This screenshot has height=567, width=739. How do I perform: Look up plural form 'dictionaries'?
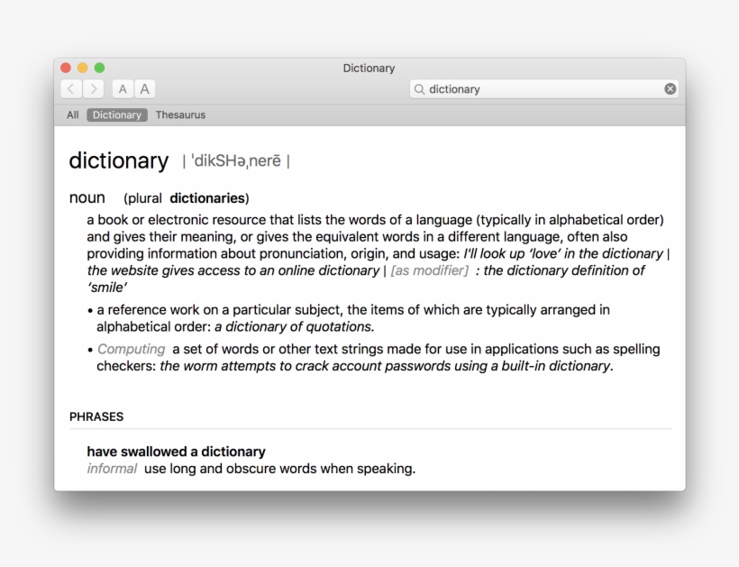pos(207,198)
